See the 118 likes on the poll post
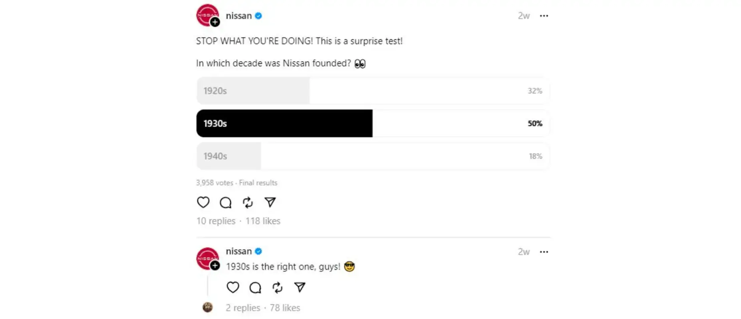Image resolution: width=741 pixels, height=319 pixels. [x=263, y=221]
